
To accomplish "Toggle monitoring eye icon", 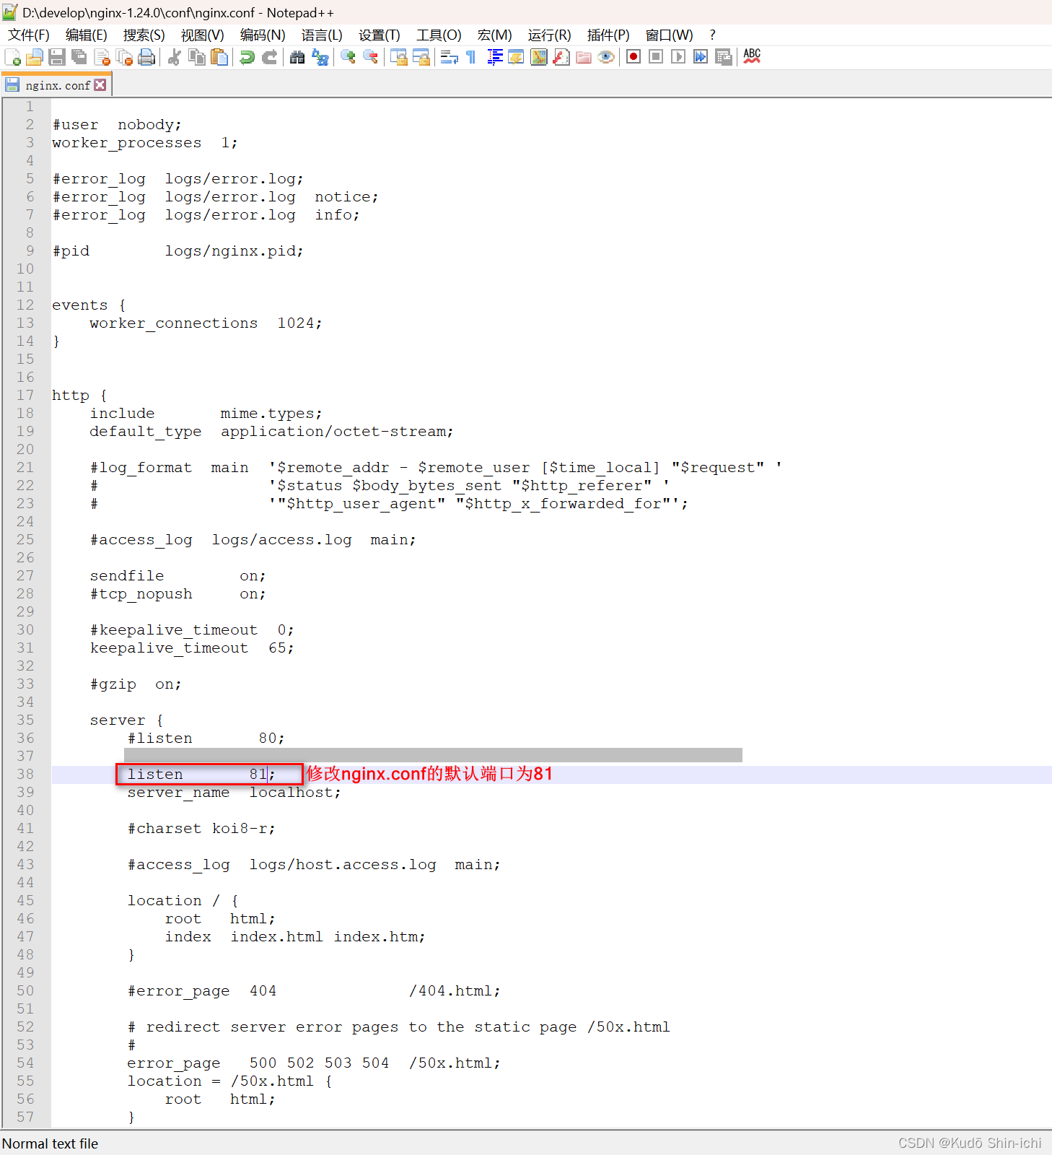I will tap(606, 57).
